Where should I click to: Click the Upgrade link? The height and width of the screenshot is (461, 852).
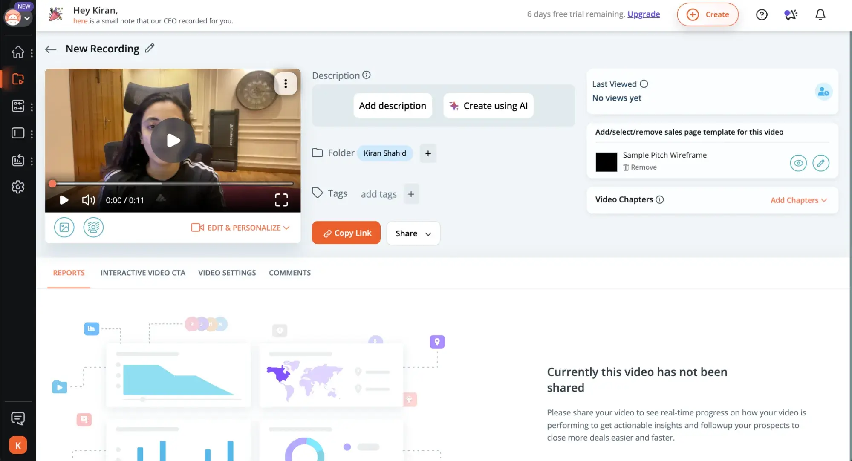point(644,14)
